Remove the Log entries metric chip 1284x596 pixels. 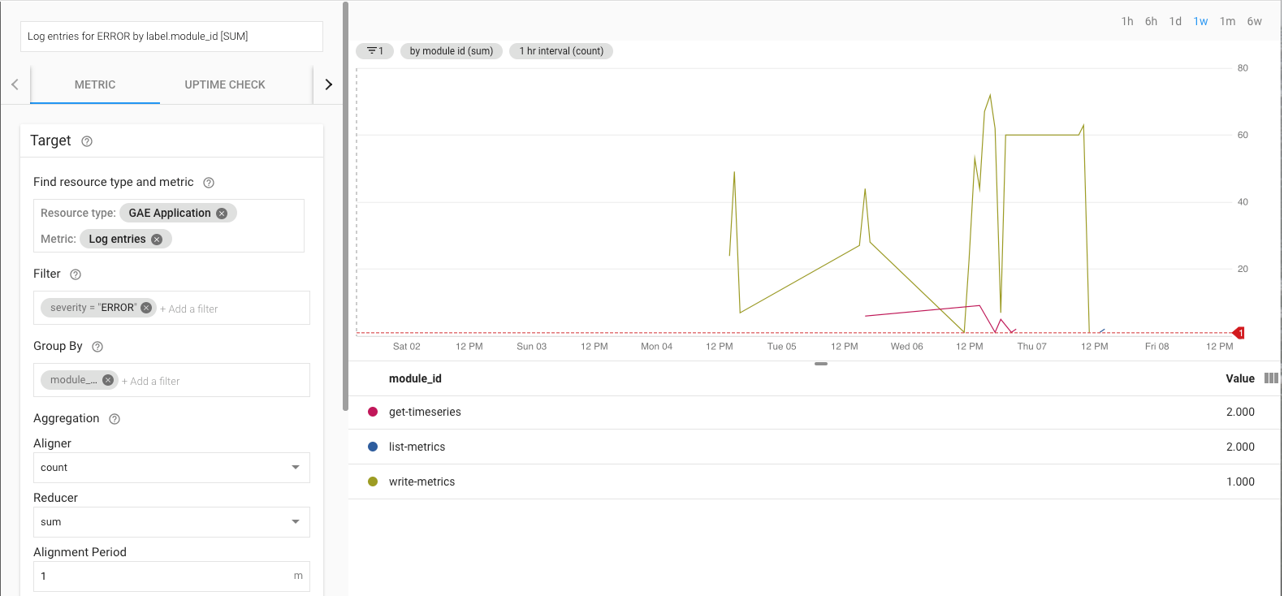tap(157, 240)
